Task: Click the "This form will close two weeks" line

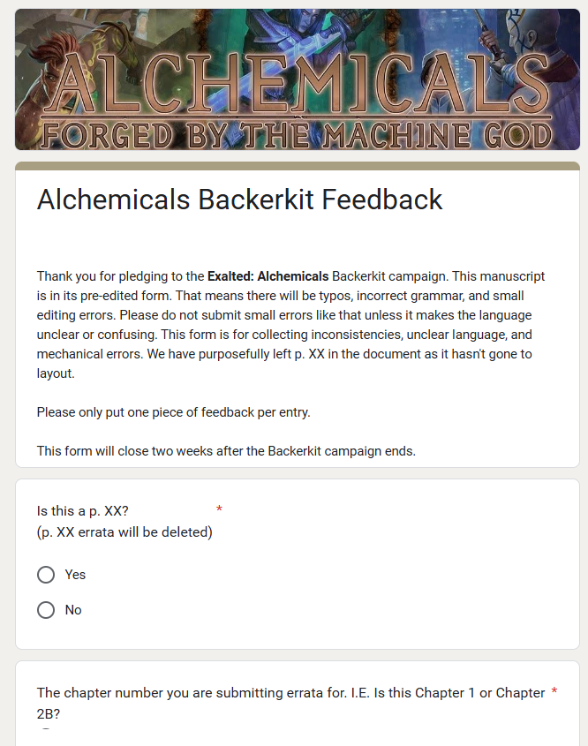Action: click(x=225, y=451)
